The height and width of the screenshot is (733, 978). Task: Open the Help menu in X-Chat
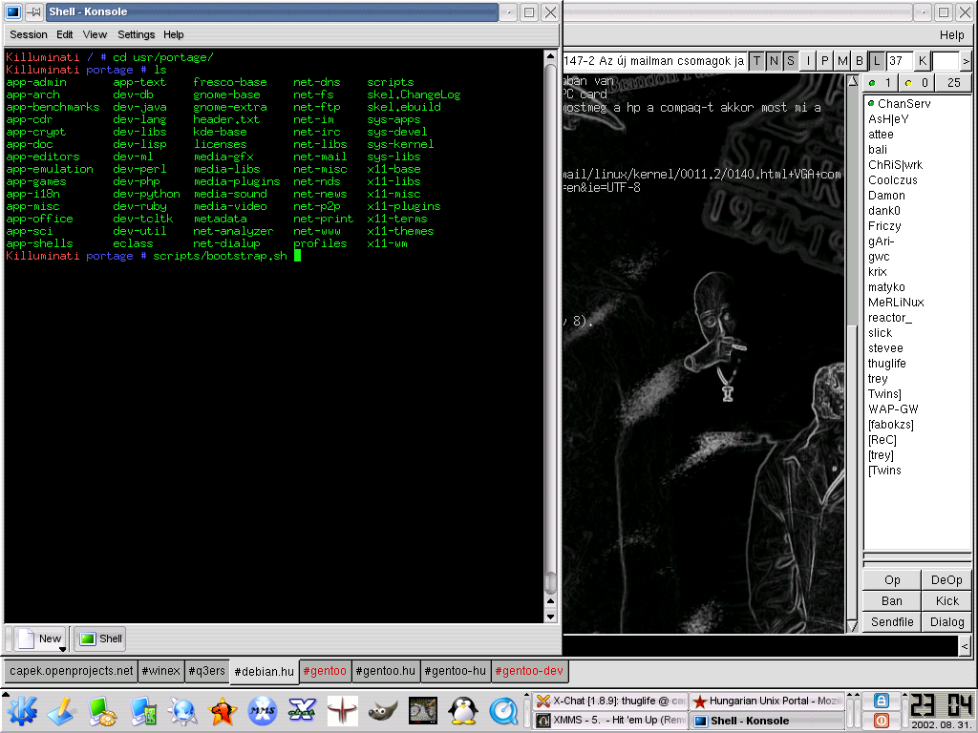[x=952, y=35]
